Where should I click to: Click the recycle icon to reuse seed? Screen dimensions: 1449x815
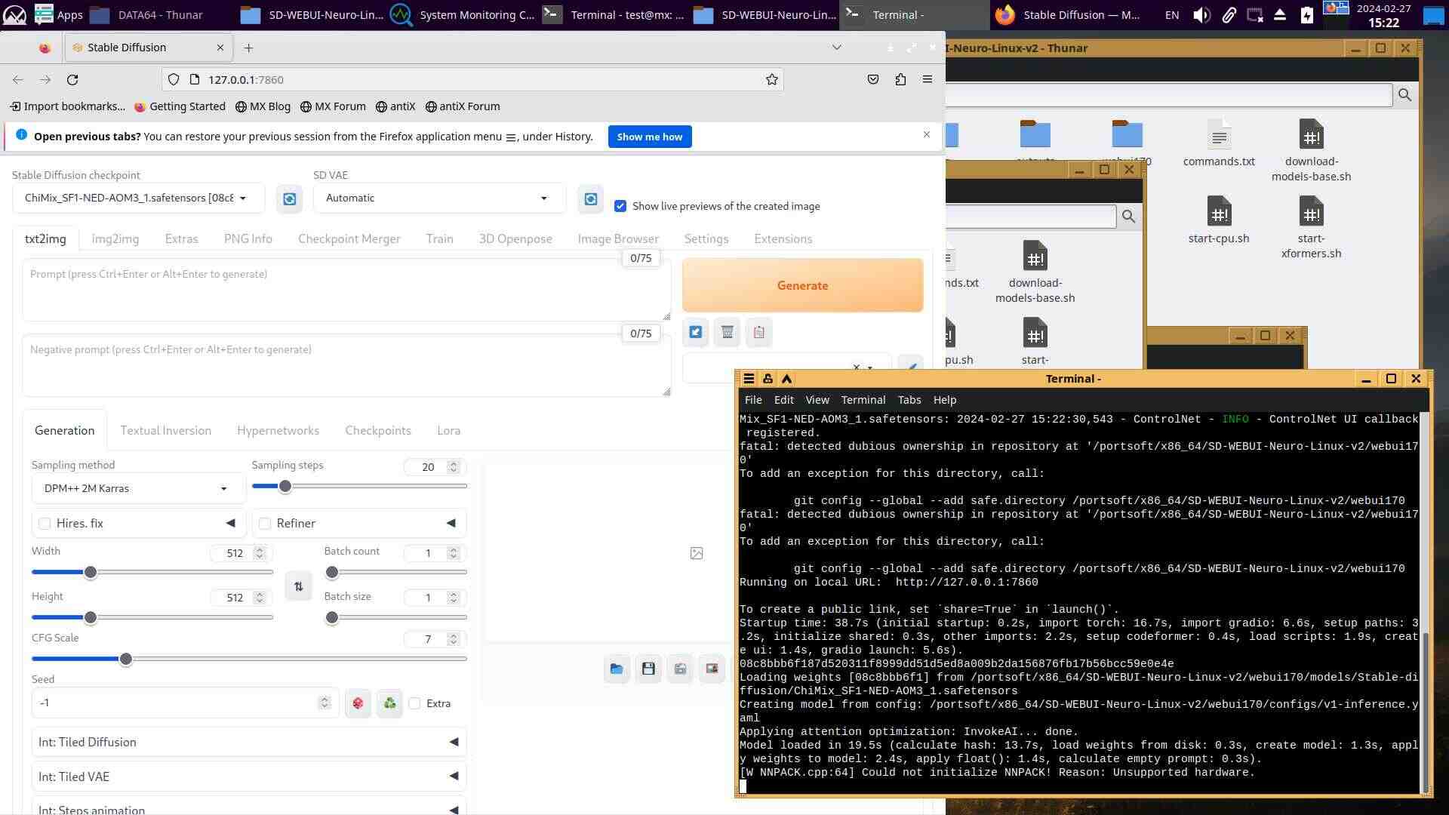click(x=389, y=703)
